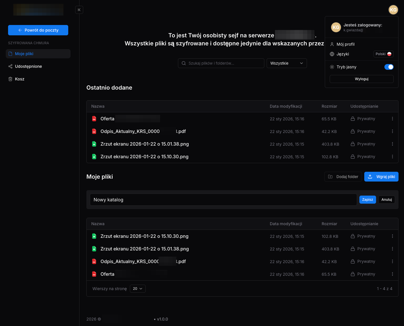Click lock icon beside Prywatny for Oferta in Moje pliki
The height and width of the screenshot is (326, 404).
coord(352,274)
